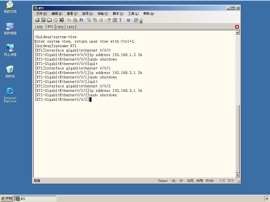Click the 开始 Start button

tap(7, 198)
